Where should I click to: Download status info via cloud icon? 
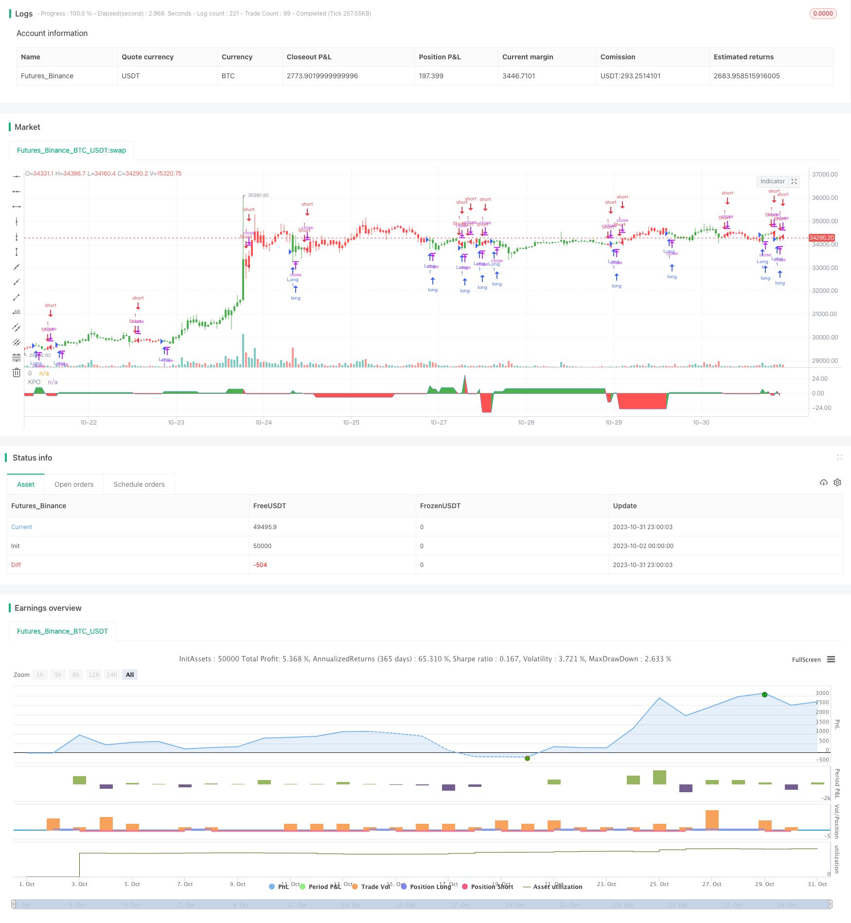click(823, 482)
